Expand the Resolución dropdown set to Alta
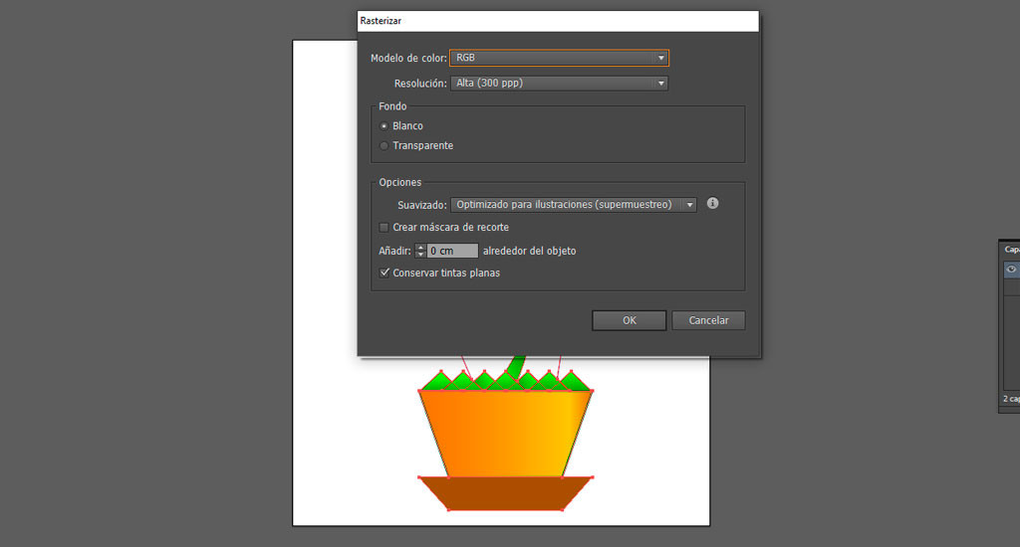 coord(559,84)
